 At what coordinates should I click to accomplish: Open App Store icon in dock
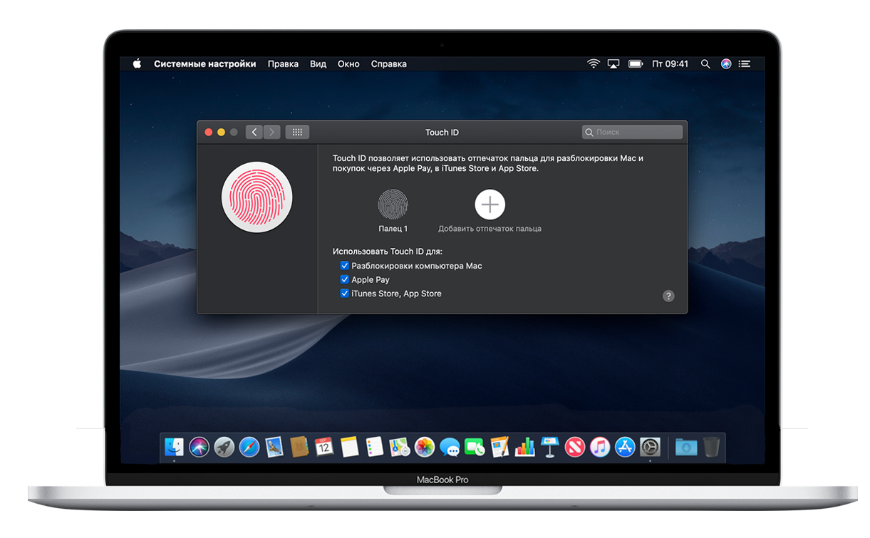click(625, 447)
